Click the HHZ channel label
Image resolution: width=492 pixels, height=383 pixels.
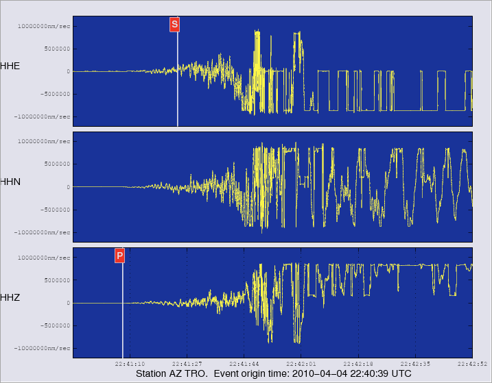tap(10, 297)
